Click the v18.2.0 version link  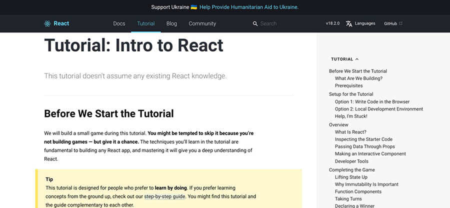[332, 23]
